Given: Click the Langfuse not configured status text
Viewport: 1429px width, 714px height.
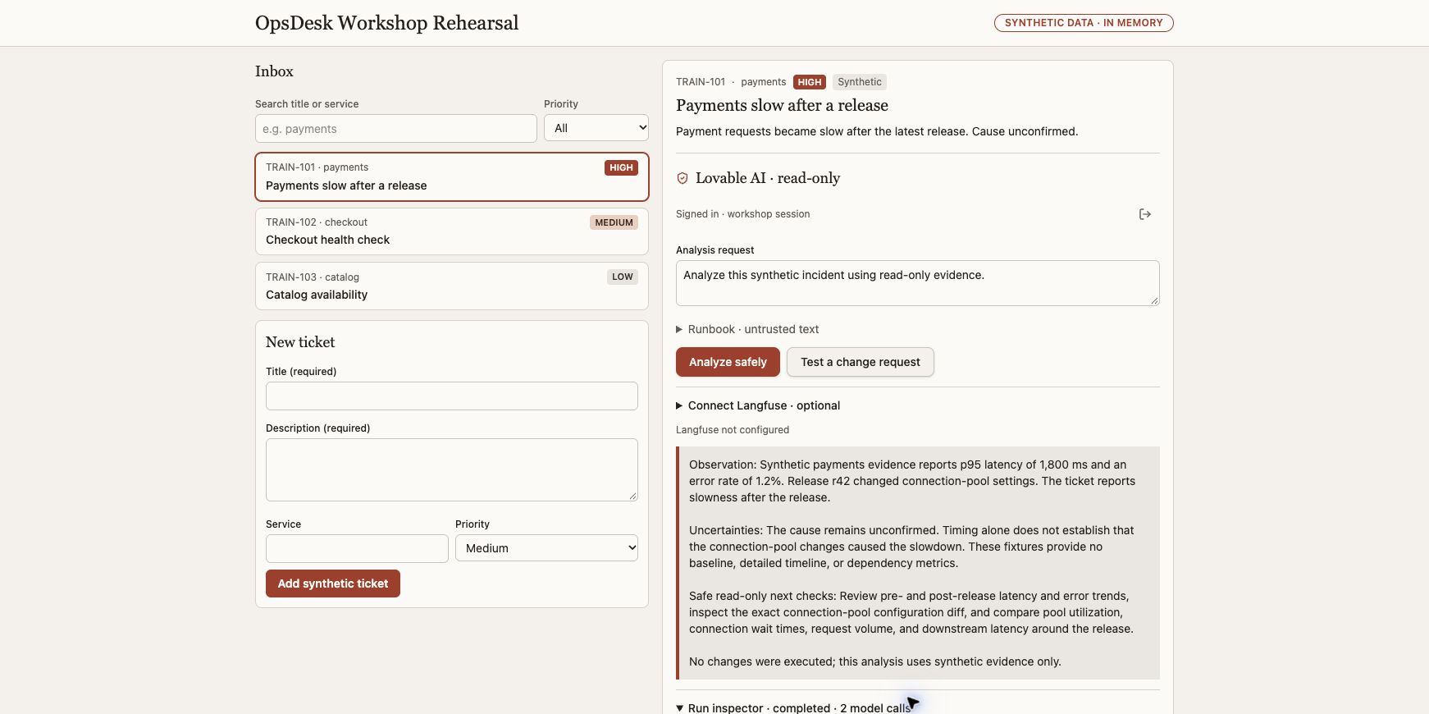Looking at the screenshot, I should 733,430.
